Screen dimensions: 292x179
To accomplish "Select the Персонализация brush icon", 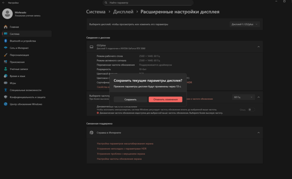I will pyautogui.click(x=5, y=55).
